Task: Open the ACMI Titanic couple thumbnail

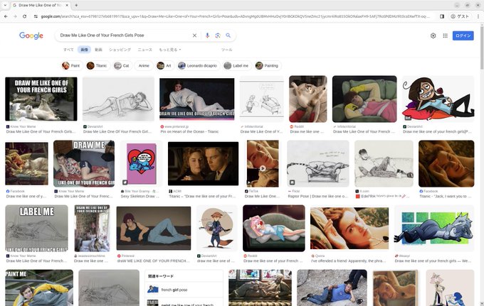Action: pyautogui.click(x=203, y=163)
